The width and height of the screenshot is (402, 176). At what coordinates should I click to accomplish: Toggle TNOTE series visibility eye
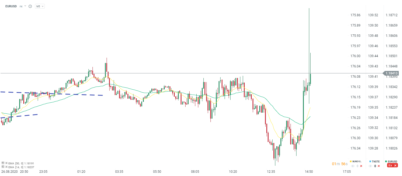click(371, 166)
